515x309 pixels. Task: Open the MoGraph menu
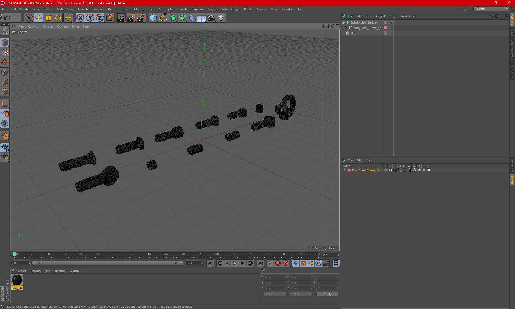click(x=165, y=9)
